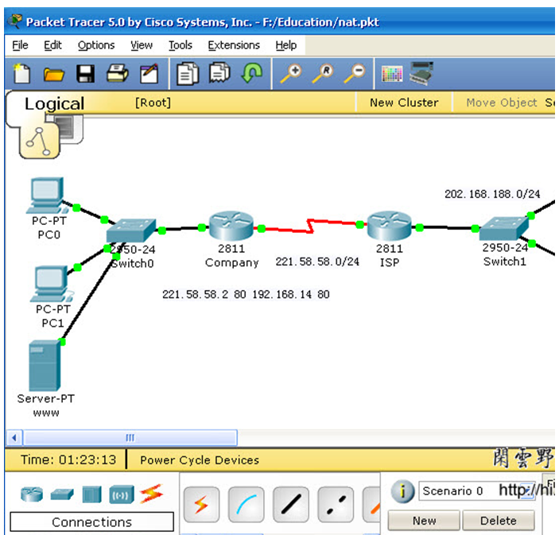Image resolution: width=559 pixels, height=535 pixels.
Task: Choose the Routers device category
Action: 32,494
